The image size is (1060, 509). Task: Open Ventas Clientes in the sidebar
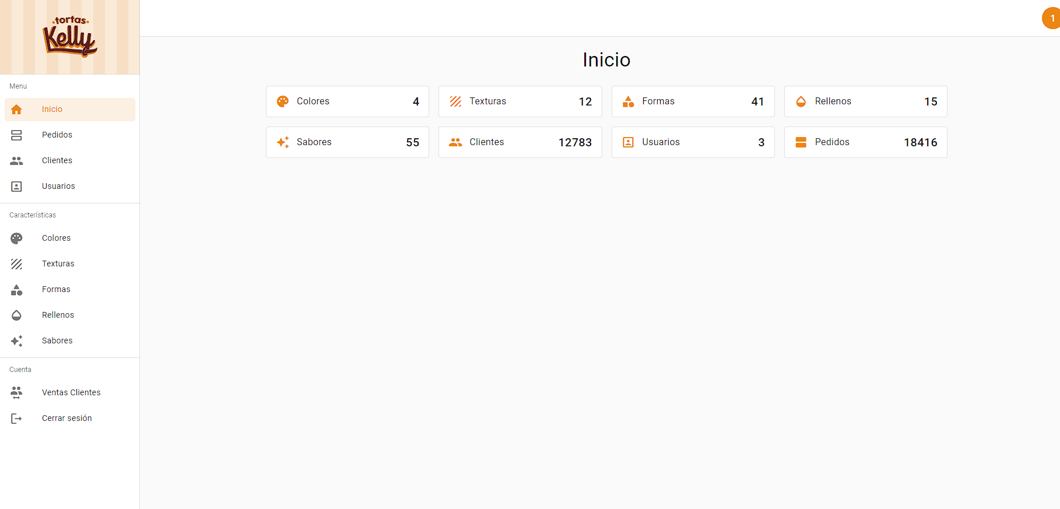[x=71, y=393]
